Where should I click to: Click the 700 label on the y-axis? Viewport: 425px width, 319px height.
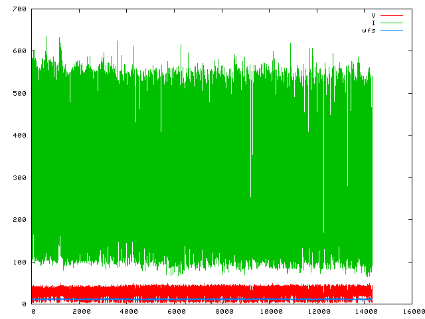pos(19,9)
